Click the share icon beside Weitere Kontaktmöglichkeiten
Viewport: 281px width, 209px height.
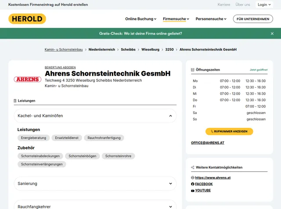pyautogui.click(x=193, y=167)
